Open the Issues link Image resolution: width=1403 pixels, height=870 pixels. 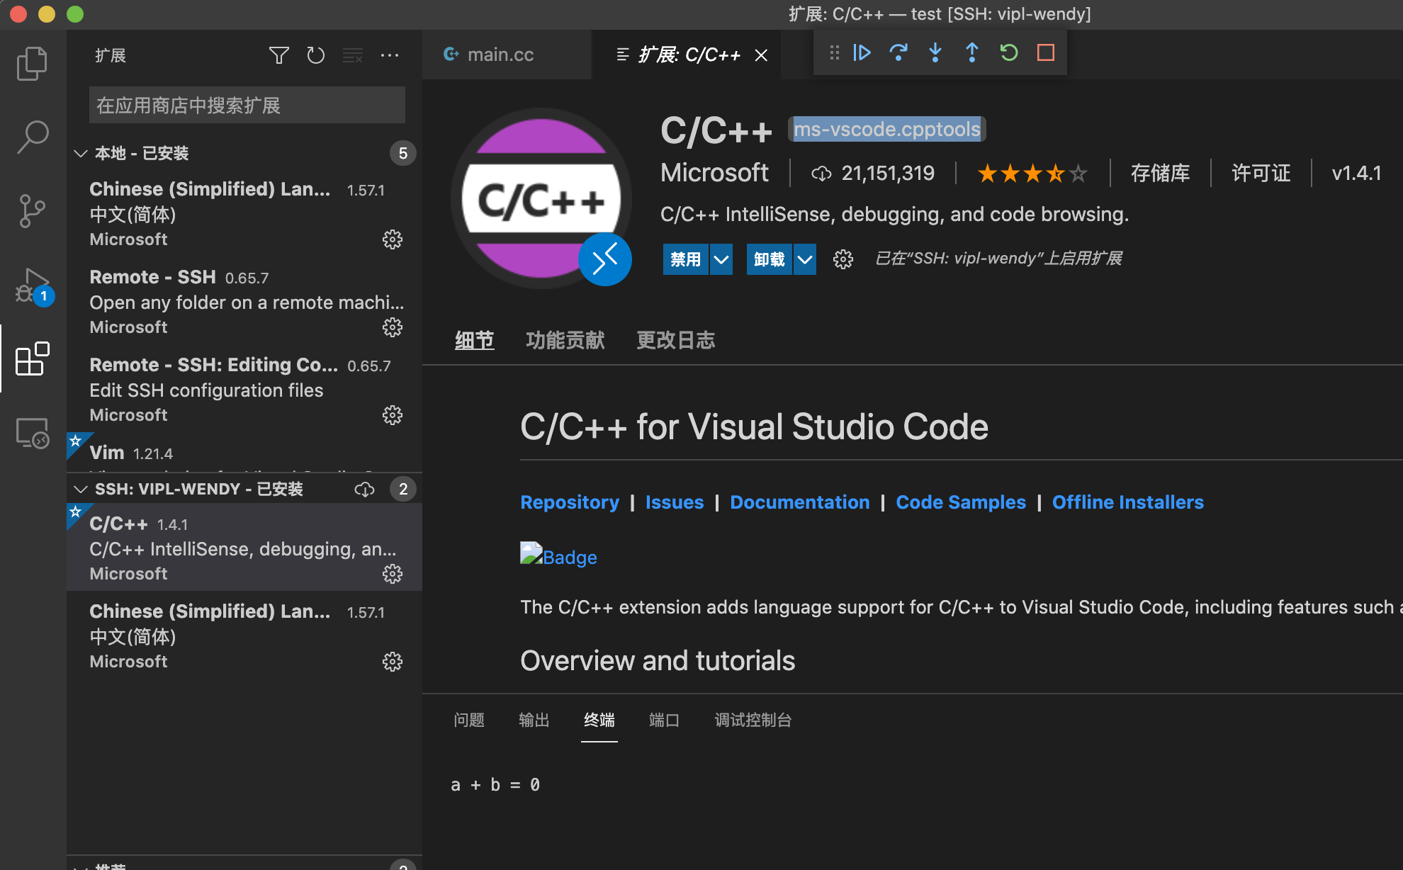click(x=675, y=502)
